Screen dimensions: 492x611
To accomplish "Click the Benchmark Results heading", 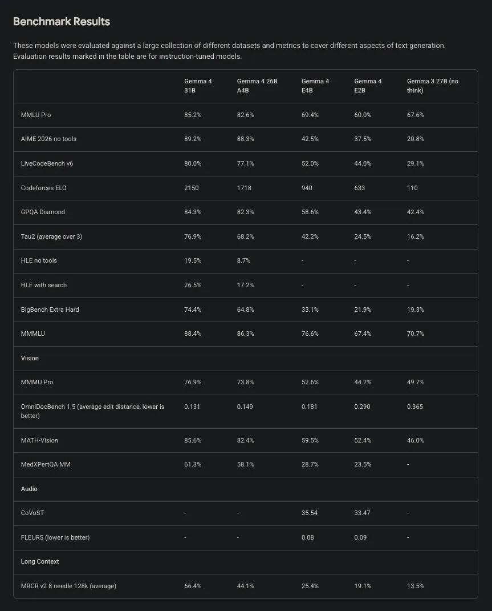I will click(x=62, y=22).
